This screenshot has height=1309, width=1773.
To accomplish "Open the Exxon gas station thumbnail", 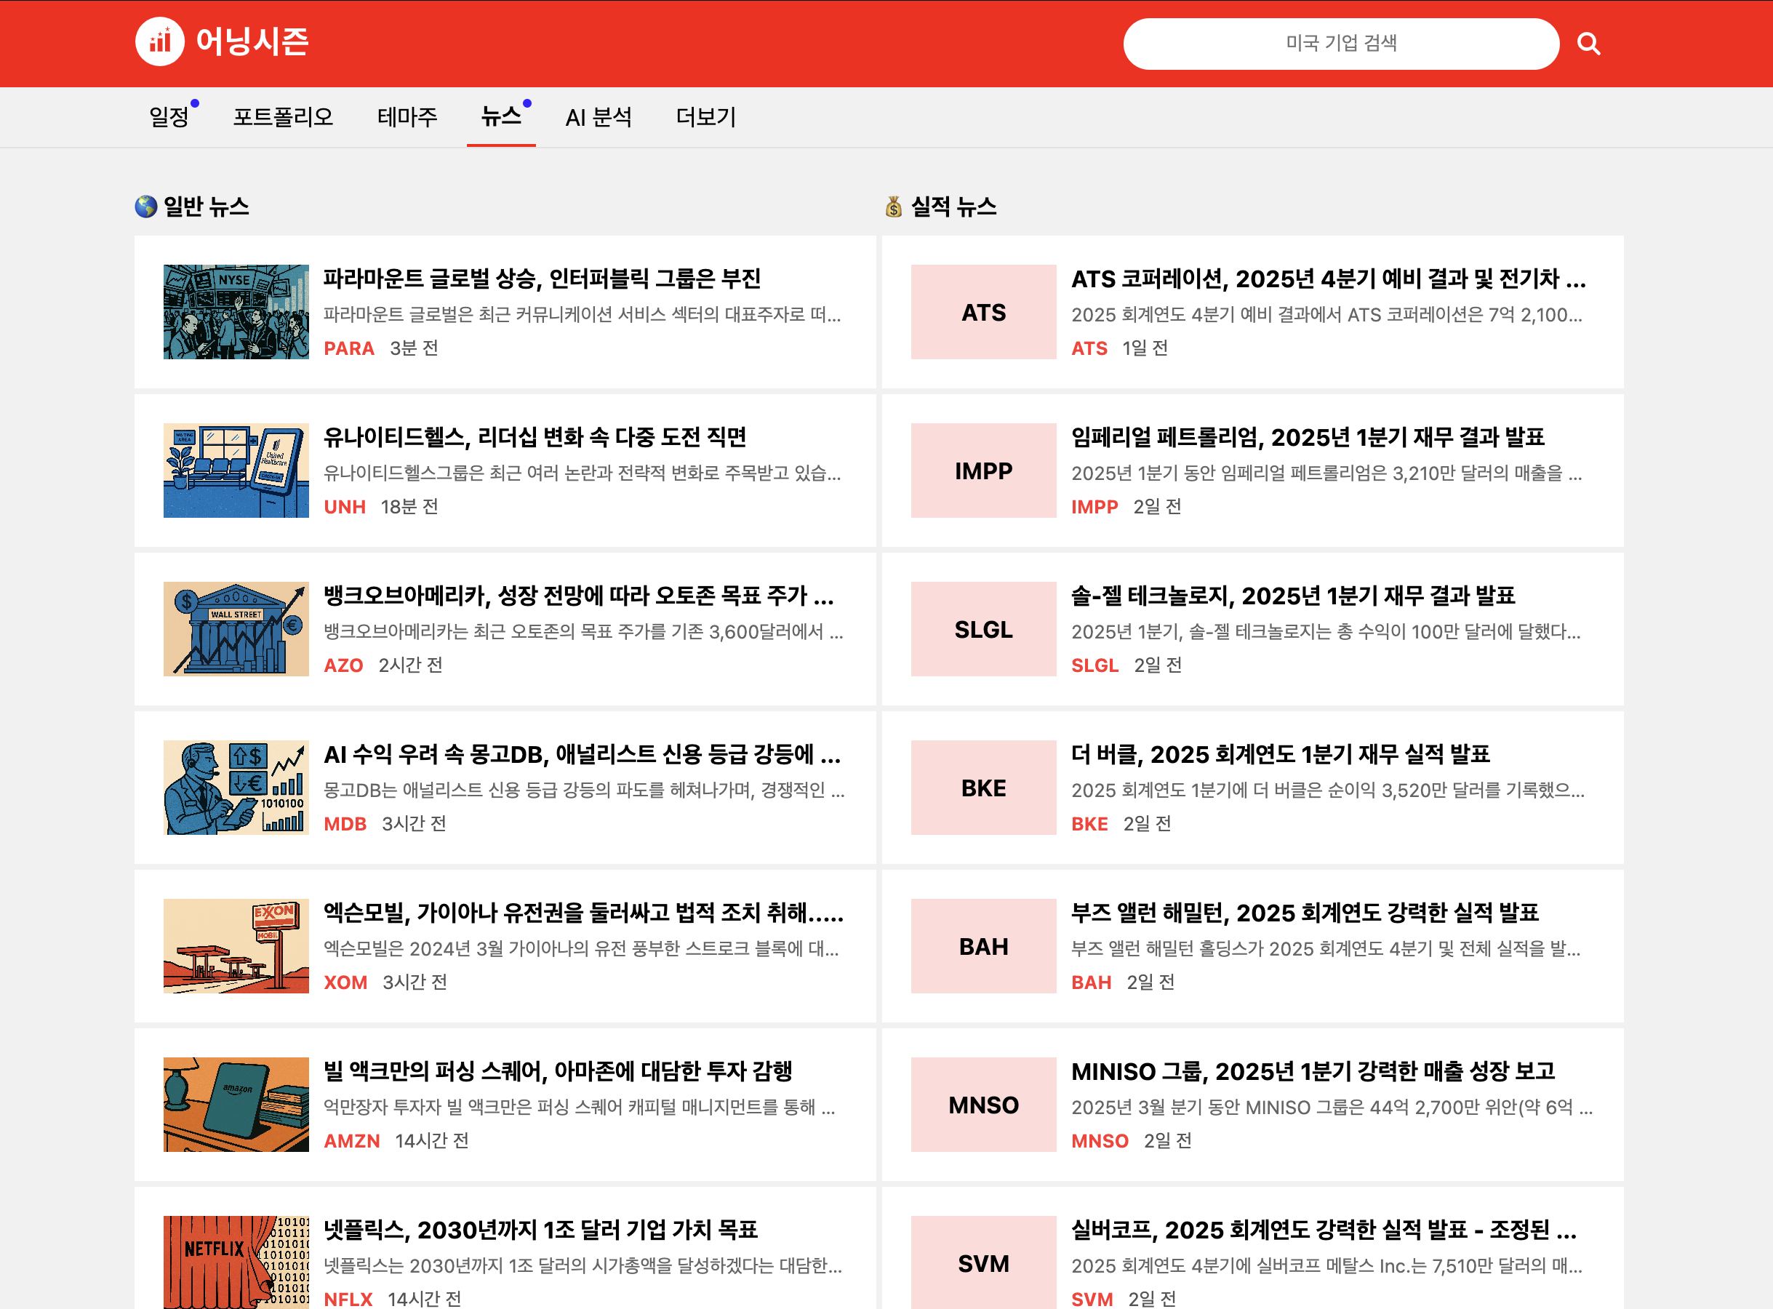I will click(x=236, y=945).
